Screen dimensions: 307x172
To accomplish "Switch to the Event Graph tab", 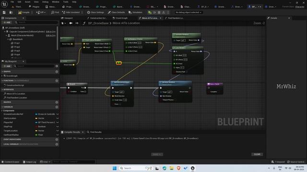I will point(120,18).
